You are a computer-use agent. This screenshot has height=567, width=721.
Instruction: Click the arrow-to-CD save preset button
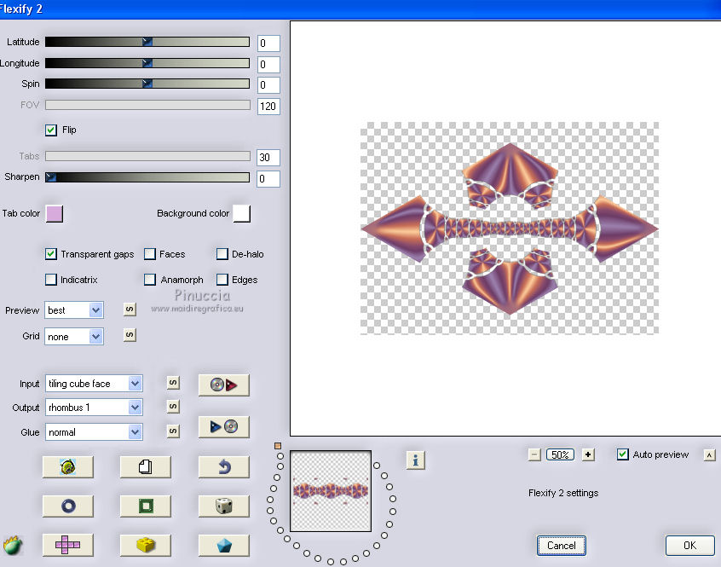pyautogui.click(x=224, y=427)
